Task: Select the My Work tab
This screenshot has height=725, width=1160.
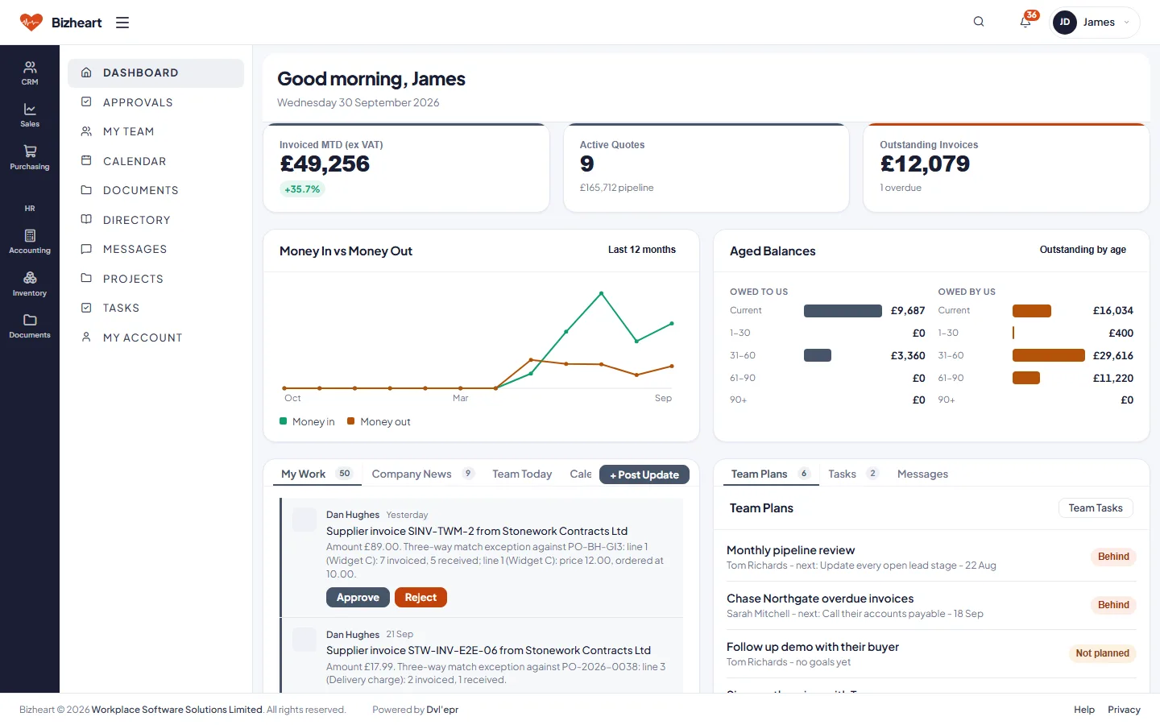Action: pos(317,474)
